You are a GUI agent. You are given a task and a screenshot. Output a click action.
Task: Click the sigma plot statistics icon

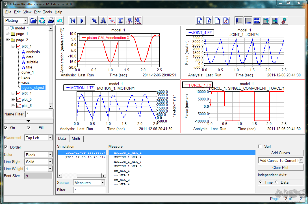coord(121,21)
